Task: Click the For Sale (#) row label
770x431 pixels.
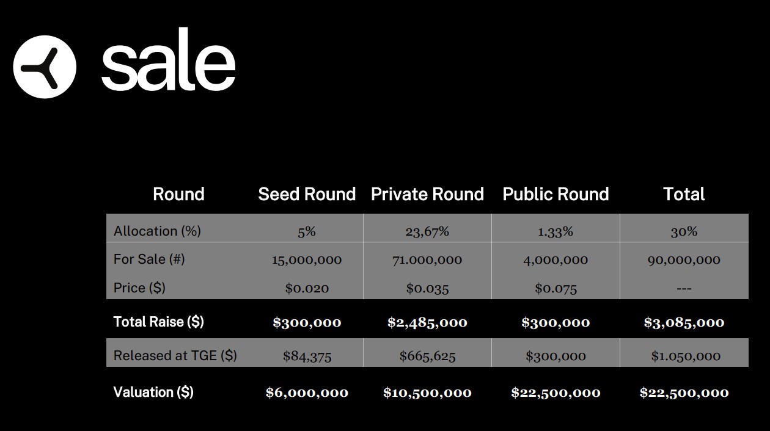Action: (x=149, y=259)
